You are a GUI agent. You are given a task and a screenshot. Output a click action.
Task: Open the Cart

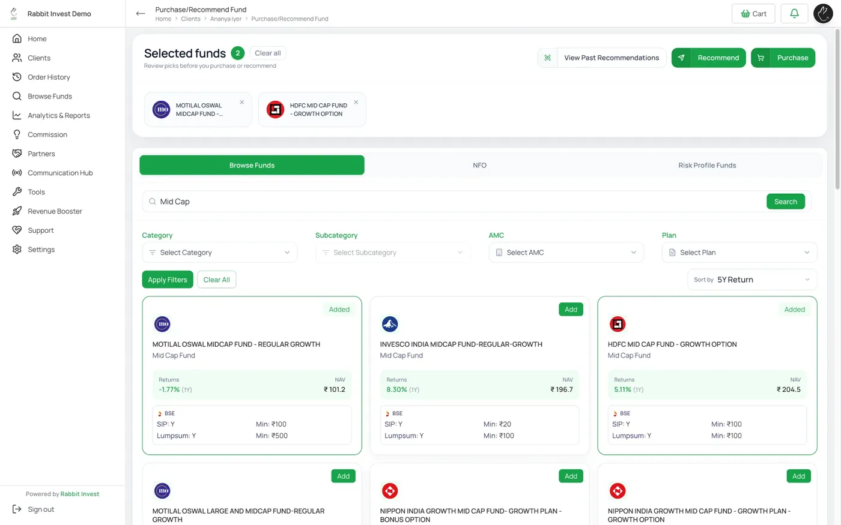point(753,13)
